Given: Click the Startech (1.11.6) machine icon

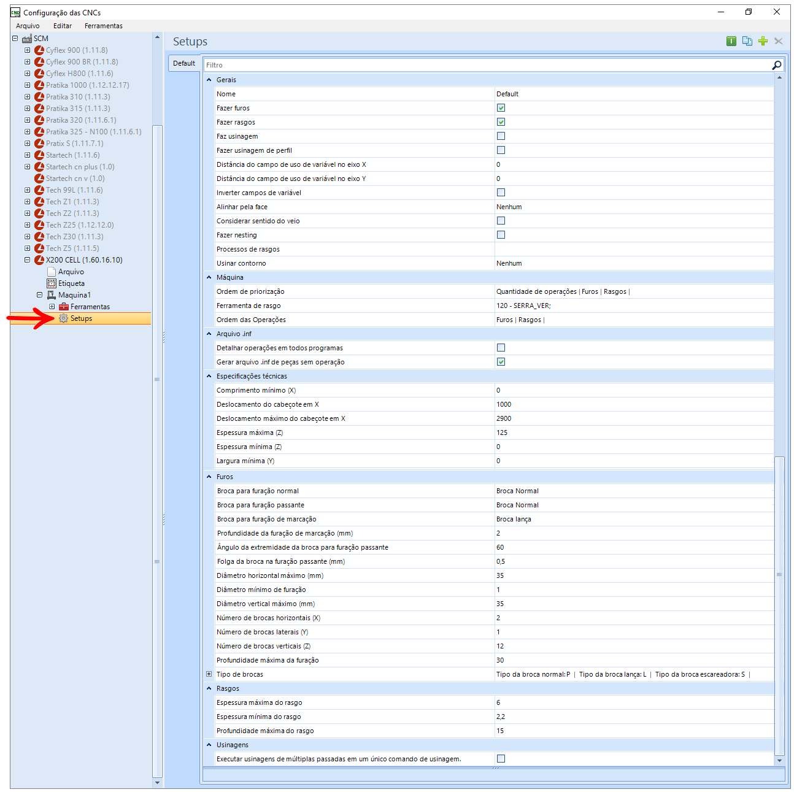Looking at the screenshot, I should pos(39,155).
